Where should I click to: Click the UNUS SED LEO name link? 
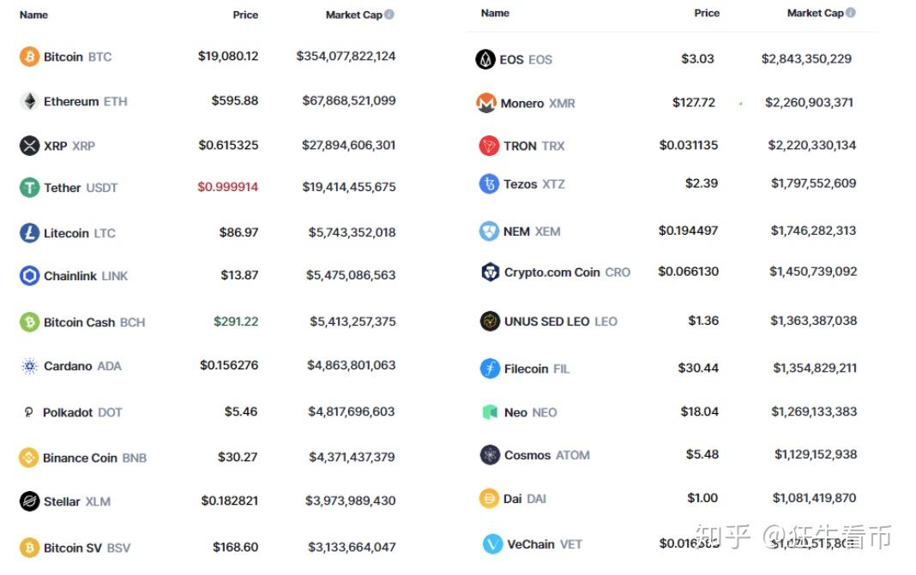click(546, 321)
